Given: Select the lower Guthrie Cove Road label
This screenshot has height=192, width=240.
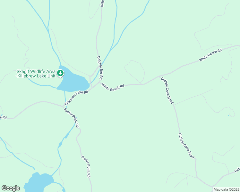Looking at the screenshot, I should 186,146.
